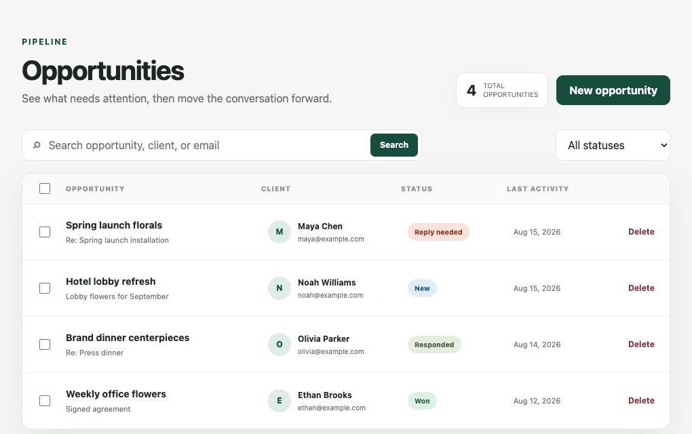
Task: Open the All statuses dropdown
Action: [613, 145]
